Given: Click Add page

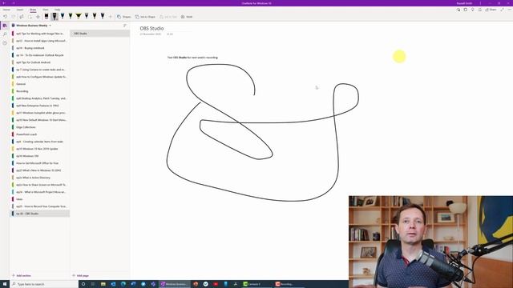Looking at the screenshot, I should (x=81, y=275).
